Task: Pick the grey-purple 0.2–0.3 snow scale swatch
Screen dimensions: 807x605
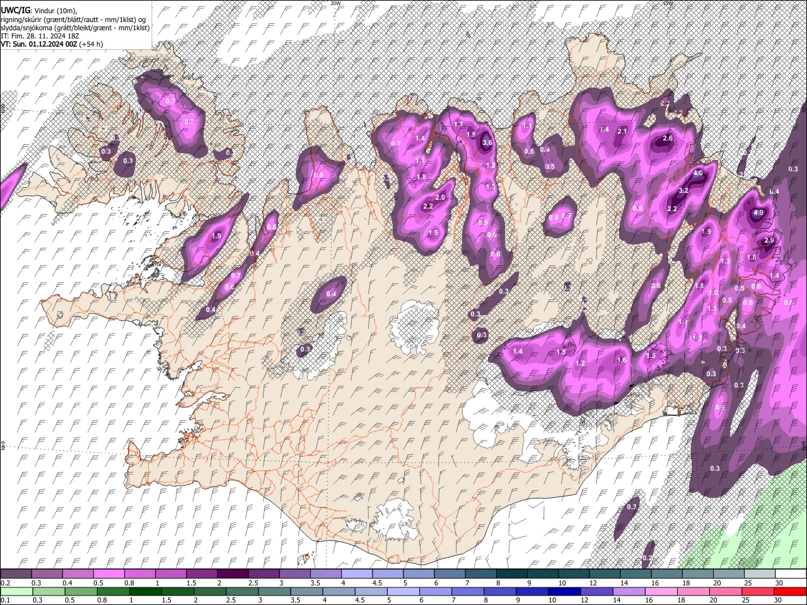Action: [x=17, y=574]
